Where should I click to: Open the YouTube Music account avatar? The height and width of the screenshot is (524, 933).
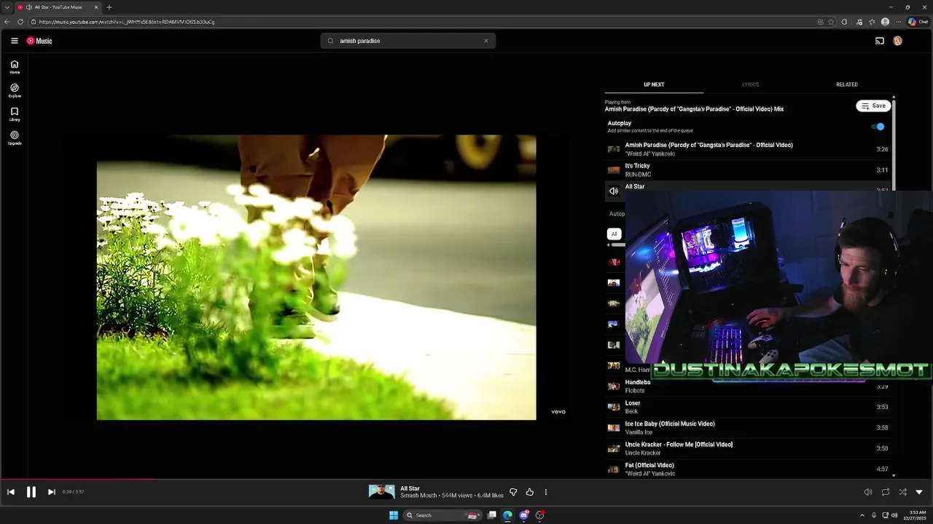click(x=898, y=41)
